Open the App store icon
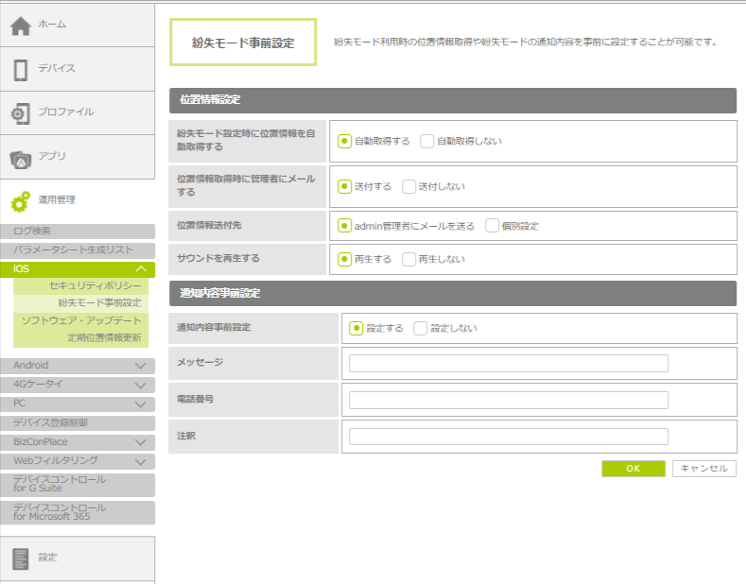This screenshot has height=584, width=746. coord(21,158)
